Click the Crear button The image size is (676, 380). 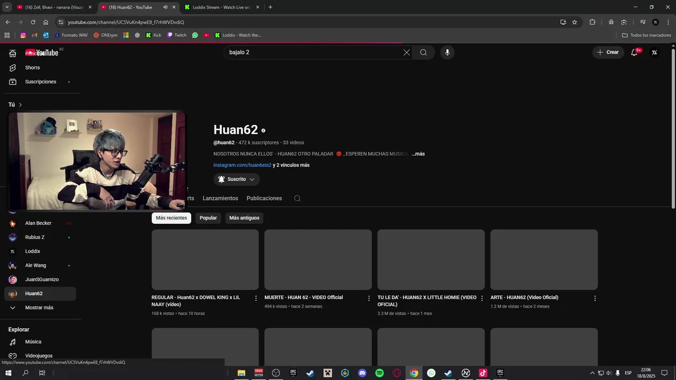click(608, 52)
